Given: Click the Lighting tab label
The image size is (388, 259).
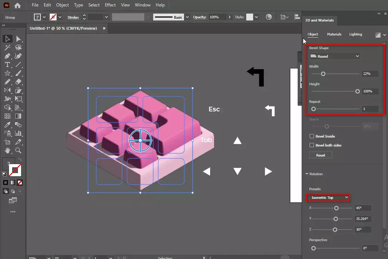Looking at the screenshot, I should (355, 34).
